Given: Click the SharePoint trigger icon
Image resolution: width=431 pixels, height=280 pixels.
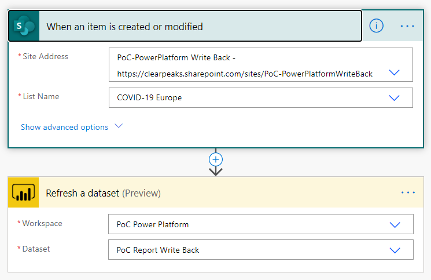Looking at the screenshot, I should (x=24, y=26).
